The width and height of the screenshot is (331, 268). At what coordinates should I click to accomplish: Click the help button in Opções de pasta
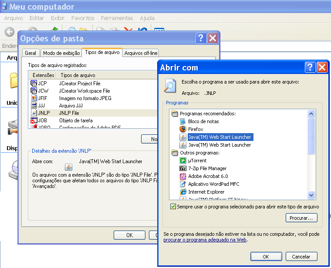(201, 38)
